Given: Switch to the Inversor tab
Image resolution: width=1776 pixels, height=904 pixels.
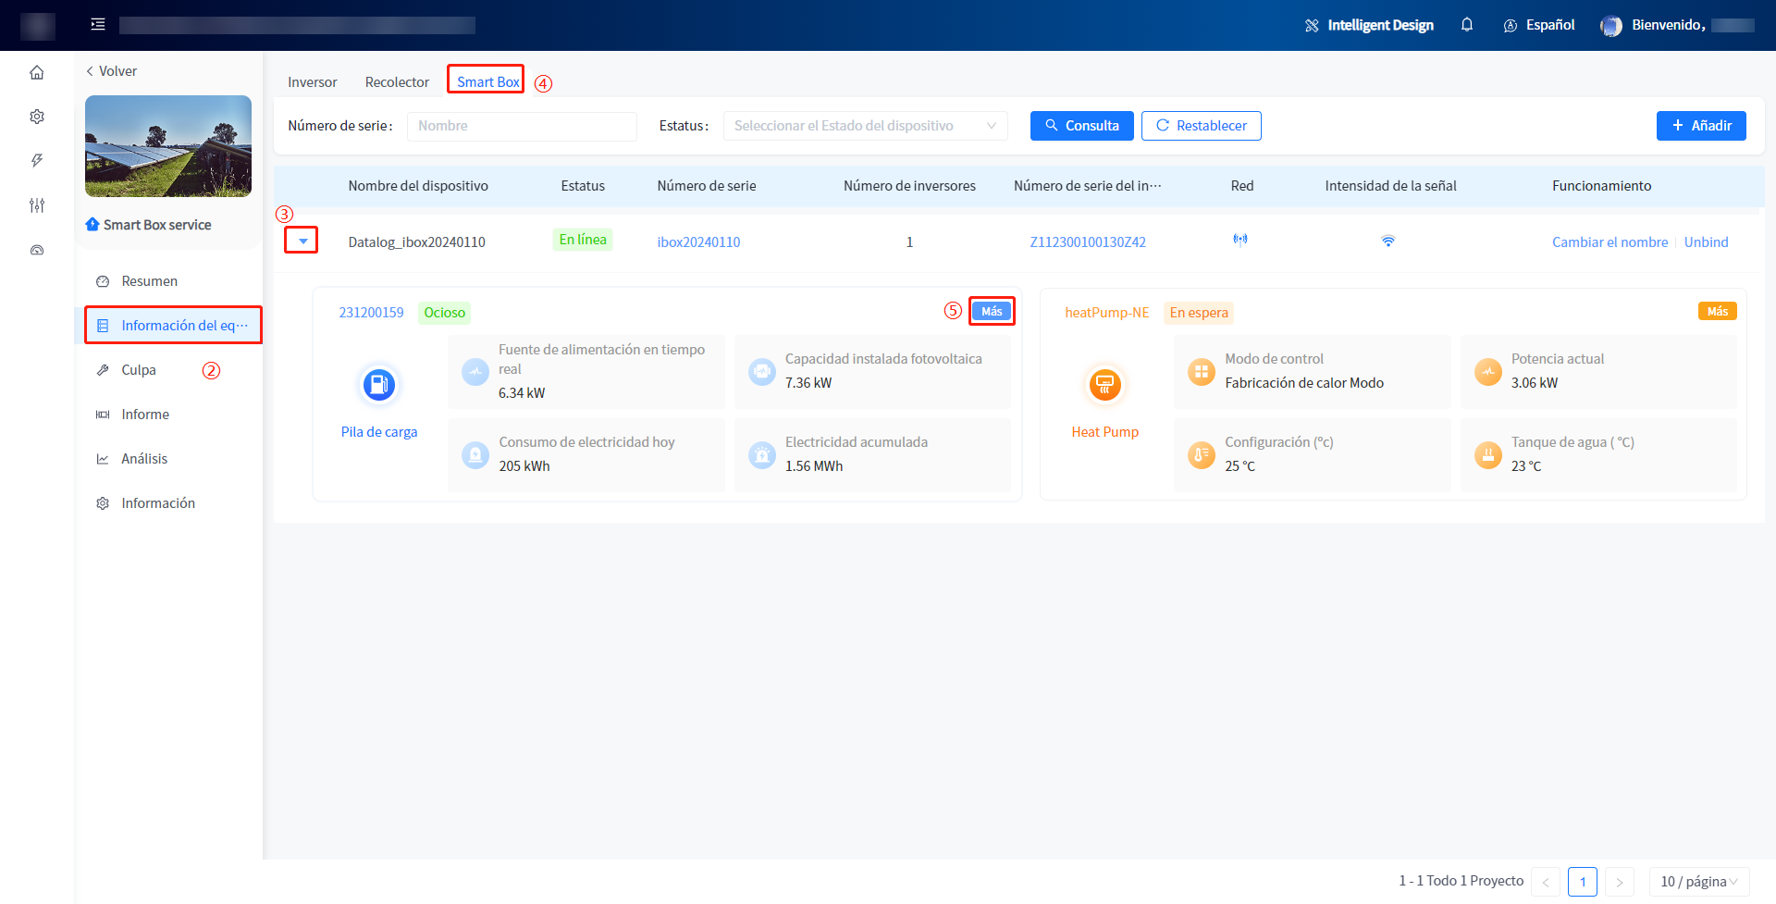Looking at the screenshot, I should [313, 82].
